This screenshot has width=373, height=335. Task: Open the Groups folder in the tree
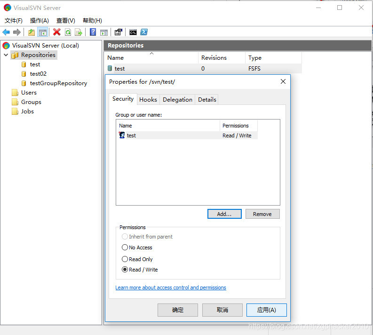click(31, 102)
